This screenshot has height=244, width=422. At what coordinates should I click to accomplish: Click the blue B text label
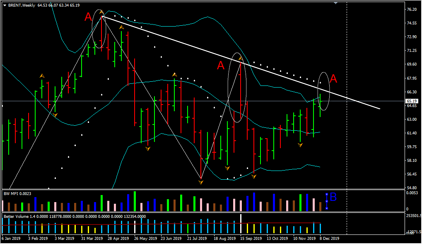[x=333, y=197]
